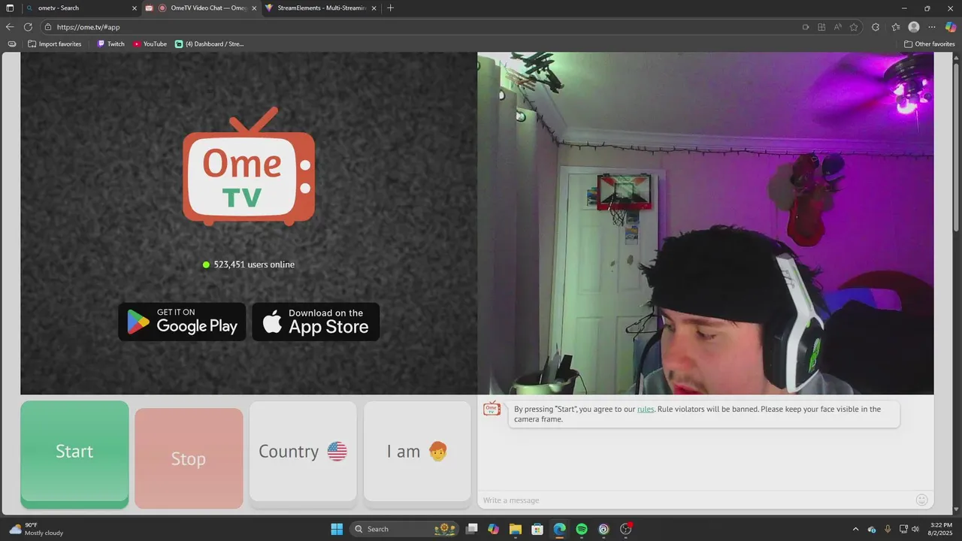Viewport: 962px width, 541px height.
Task: Click the microphone icon in system tray
Action: (x=888, y=529)
